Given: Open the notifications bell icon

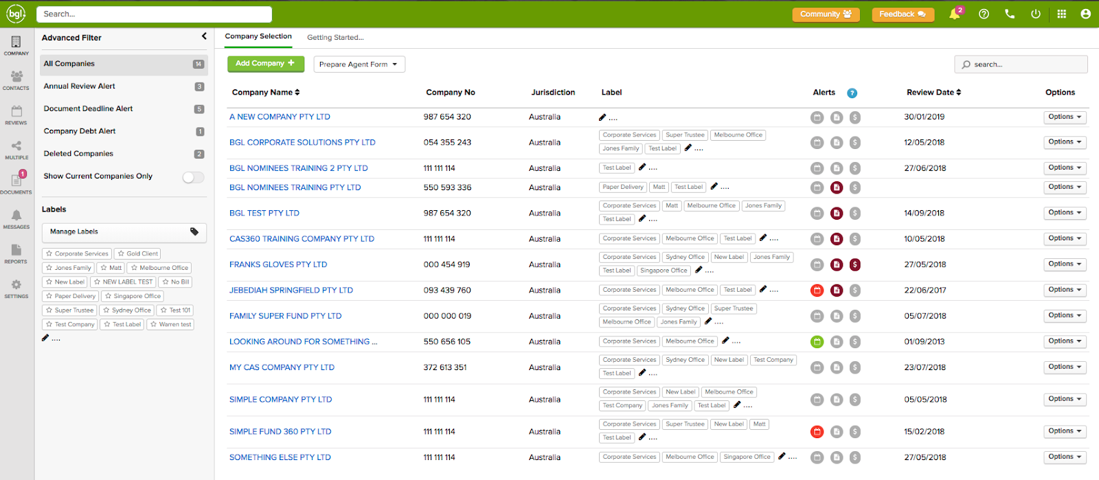Looking at the screenshot, I should coord(955,14).
